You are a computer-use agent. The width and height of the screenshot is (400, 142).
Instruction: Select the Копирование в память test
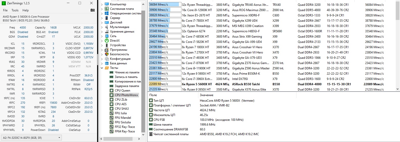(x=128, y=81)
